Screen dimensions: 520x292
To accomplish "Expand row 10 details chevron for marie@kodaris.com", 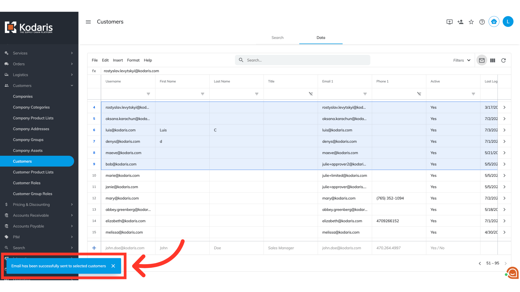I will point(504,175).
